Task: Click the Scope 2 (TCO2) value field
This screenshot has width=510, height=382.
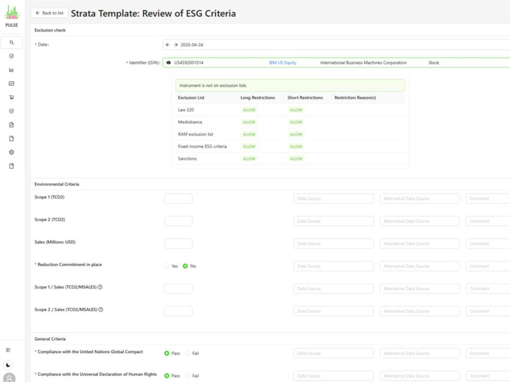Action: pos(178,221)
